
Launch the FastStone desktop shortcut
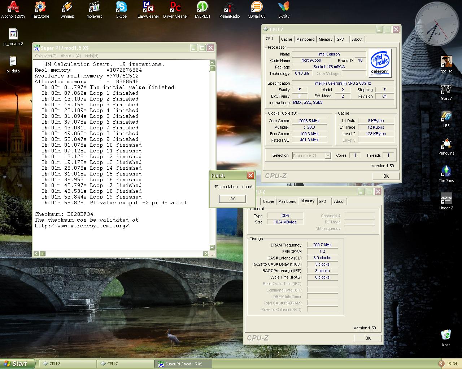point(40,7)
